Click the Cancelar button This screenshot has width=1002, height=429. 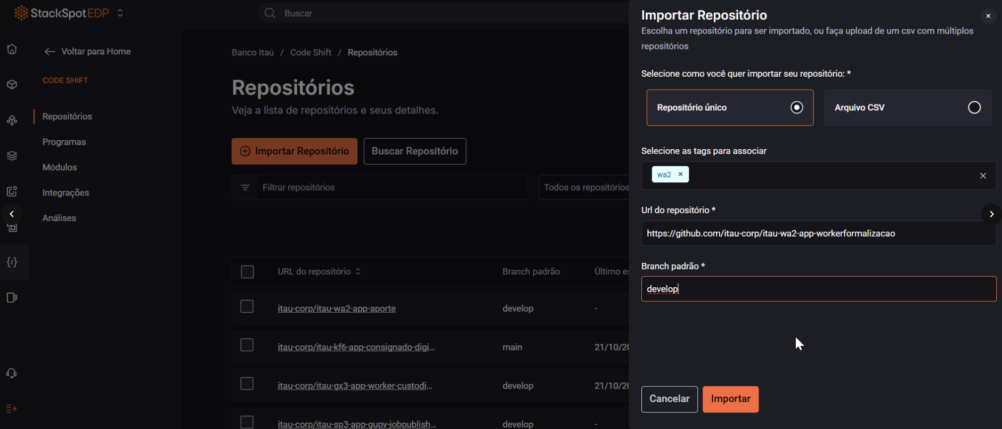pyautogui.click(x=669, y=399)
